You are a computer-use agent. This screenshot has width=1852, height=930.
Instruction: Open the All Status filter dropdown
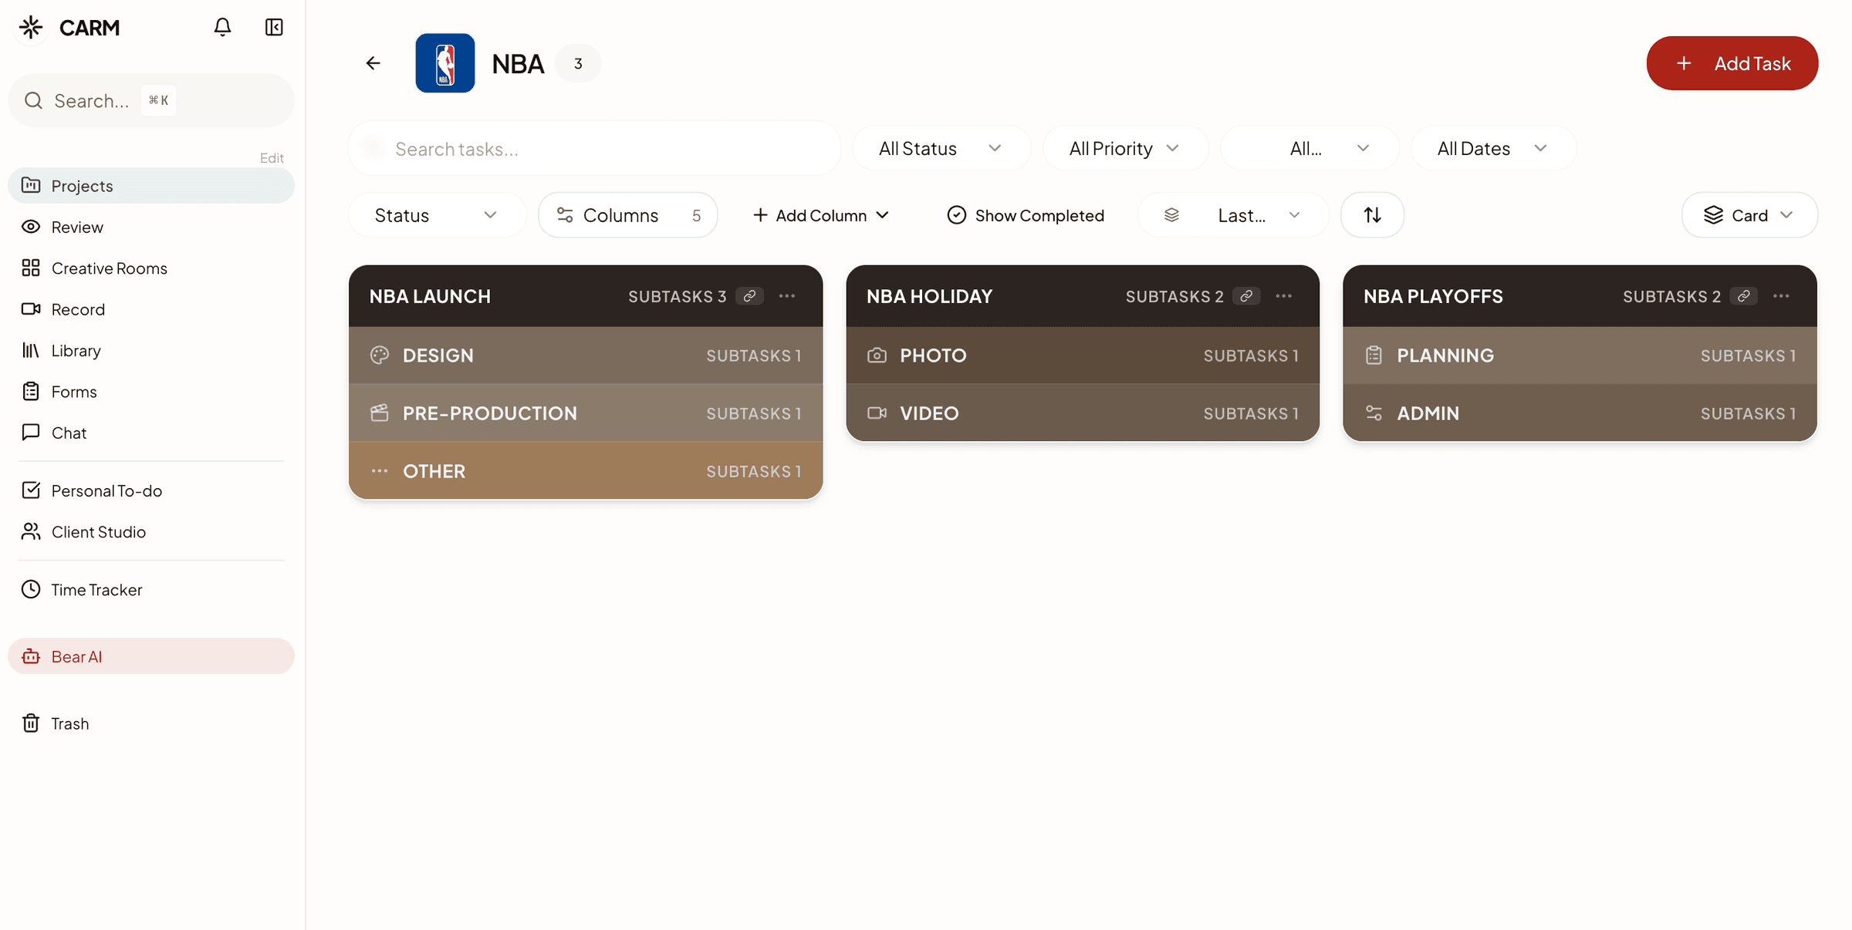click(x=941, y=148)
